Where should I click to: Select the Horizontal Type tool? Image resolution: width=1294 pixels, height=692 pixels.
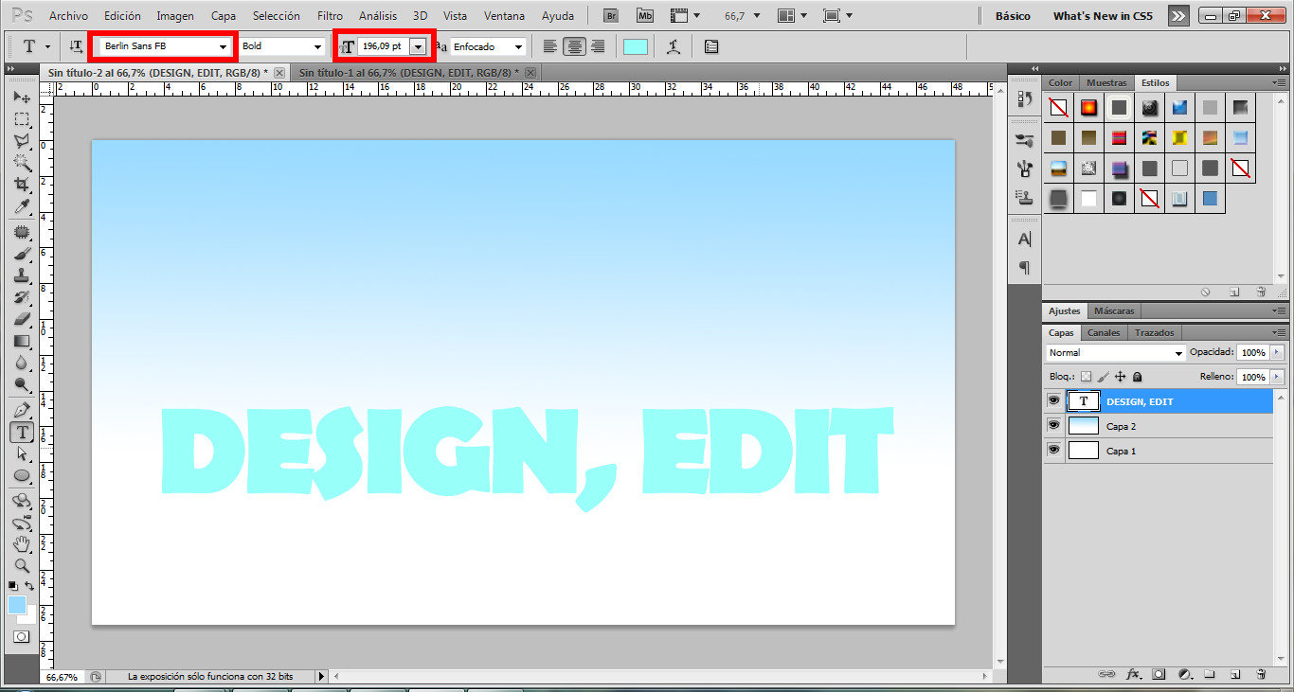23,433
